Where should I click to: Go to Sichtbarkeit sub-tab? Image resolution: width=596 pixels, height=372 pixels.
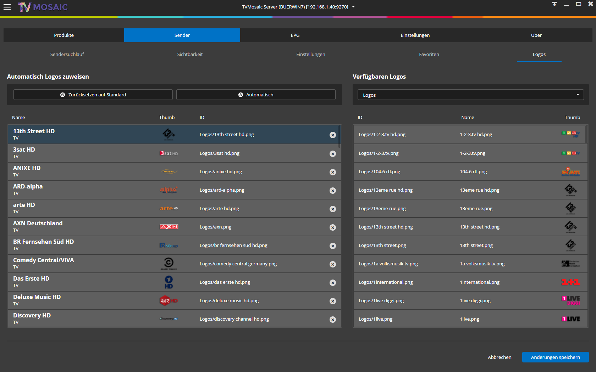coord(190,54)
